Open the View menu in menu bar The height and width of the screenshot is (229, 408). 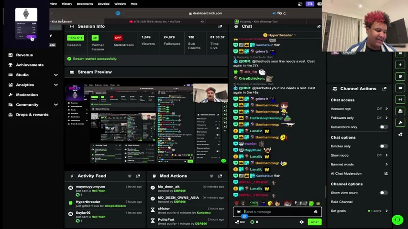(x=54, y=4)
